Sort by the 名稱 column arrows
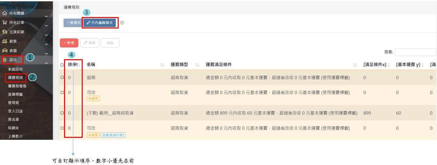Screen dimensions: 437x165 tap(162, 65)
